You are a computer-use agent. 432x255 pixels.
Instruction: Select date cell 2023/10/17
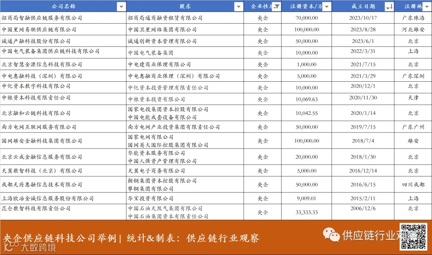[x=363, y=18]
